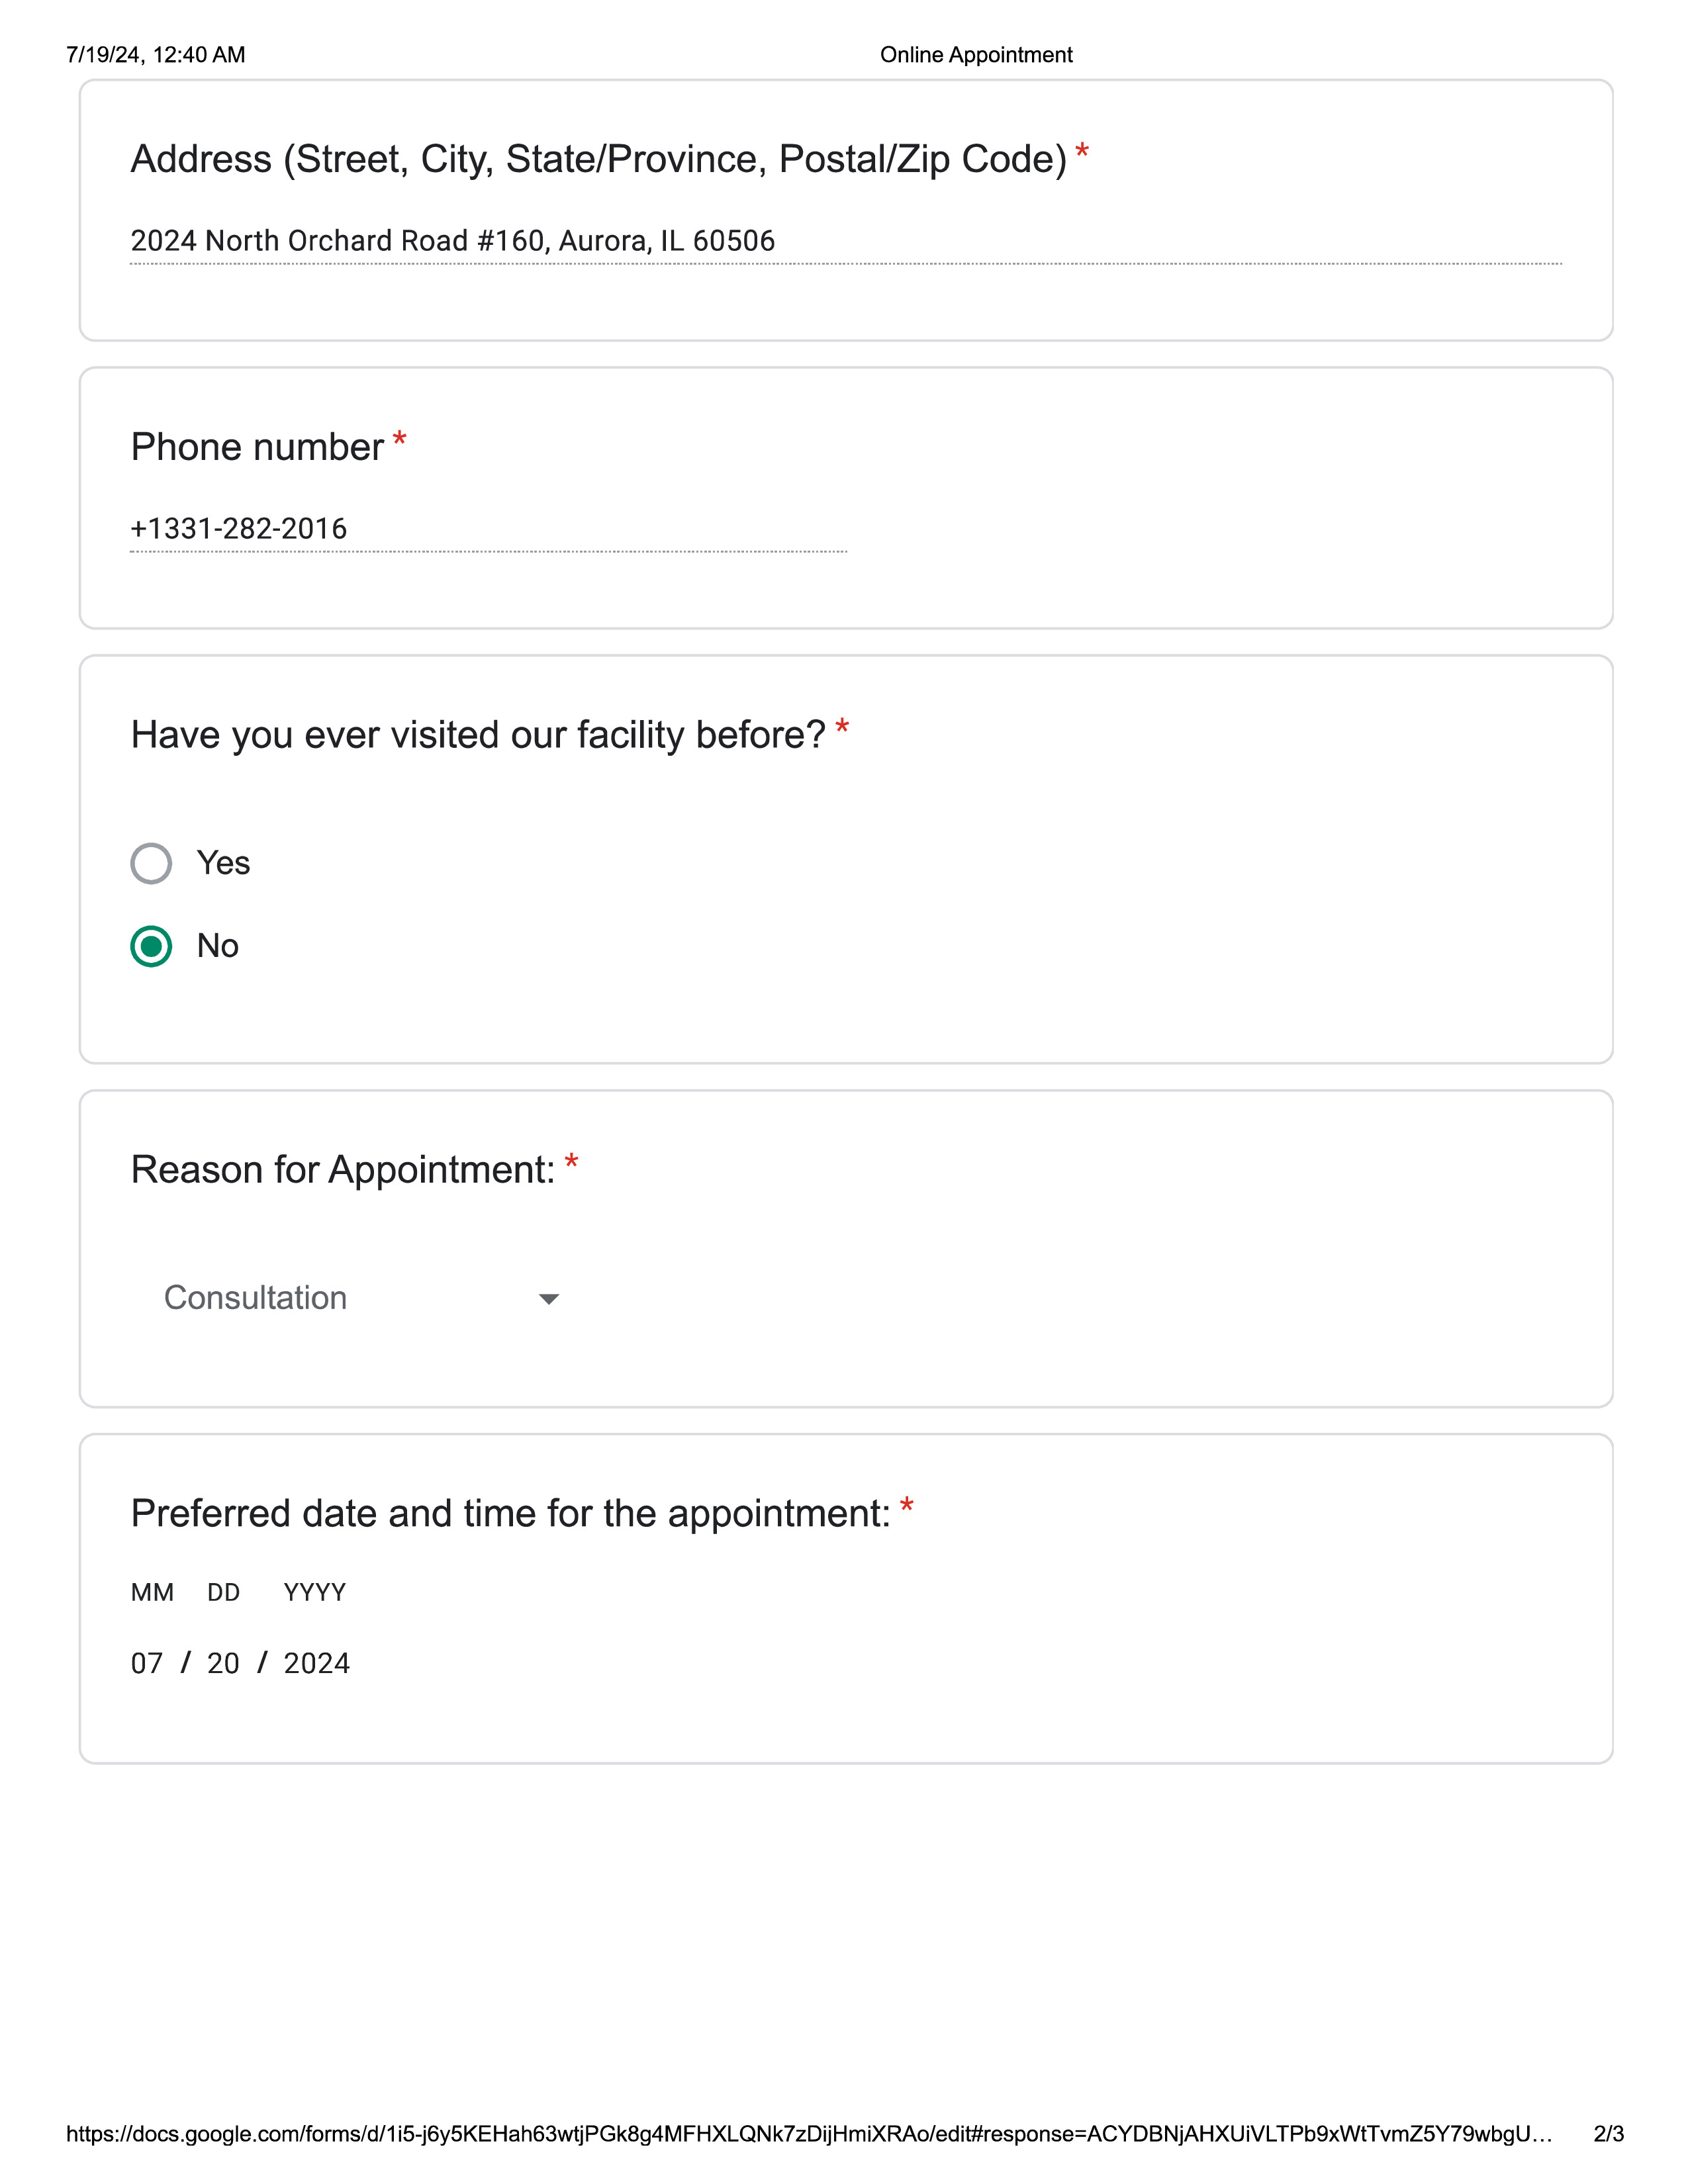Click the Address question heading text

(x=598, y=160)
